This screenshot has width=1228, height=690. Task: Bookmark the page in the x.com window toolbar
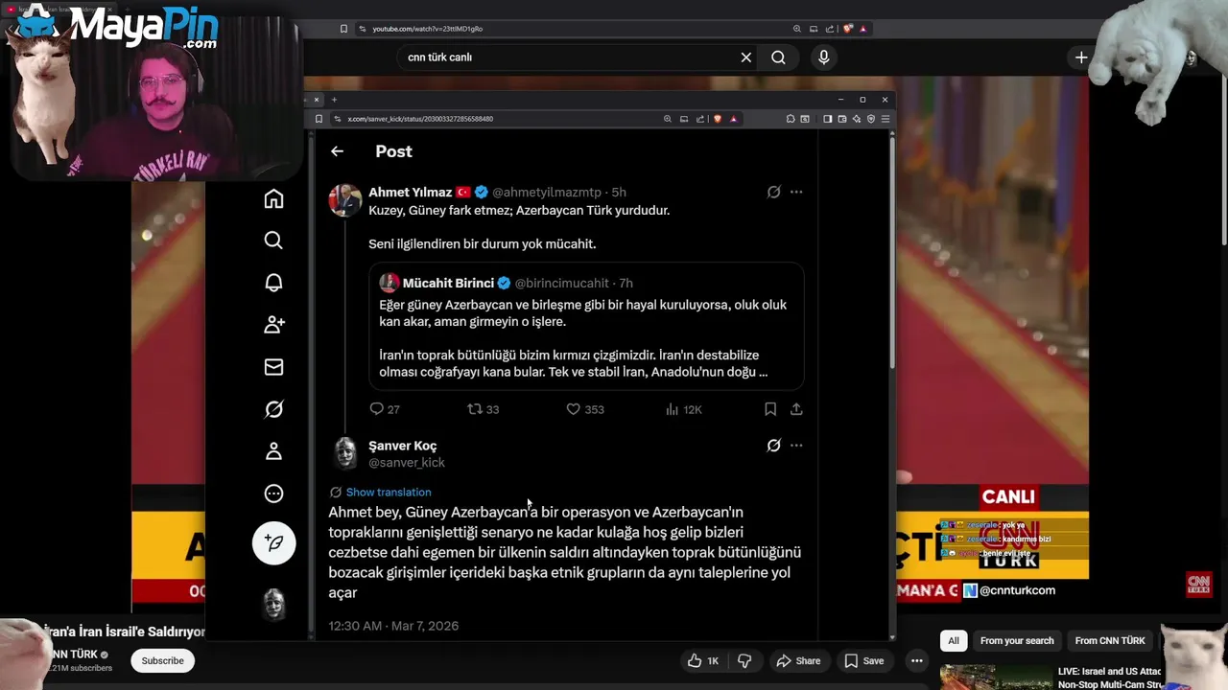[x=319, y=119]
